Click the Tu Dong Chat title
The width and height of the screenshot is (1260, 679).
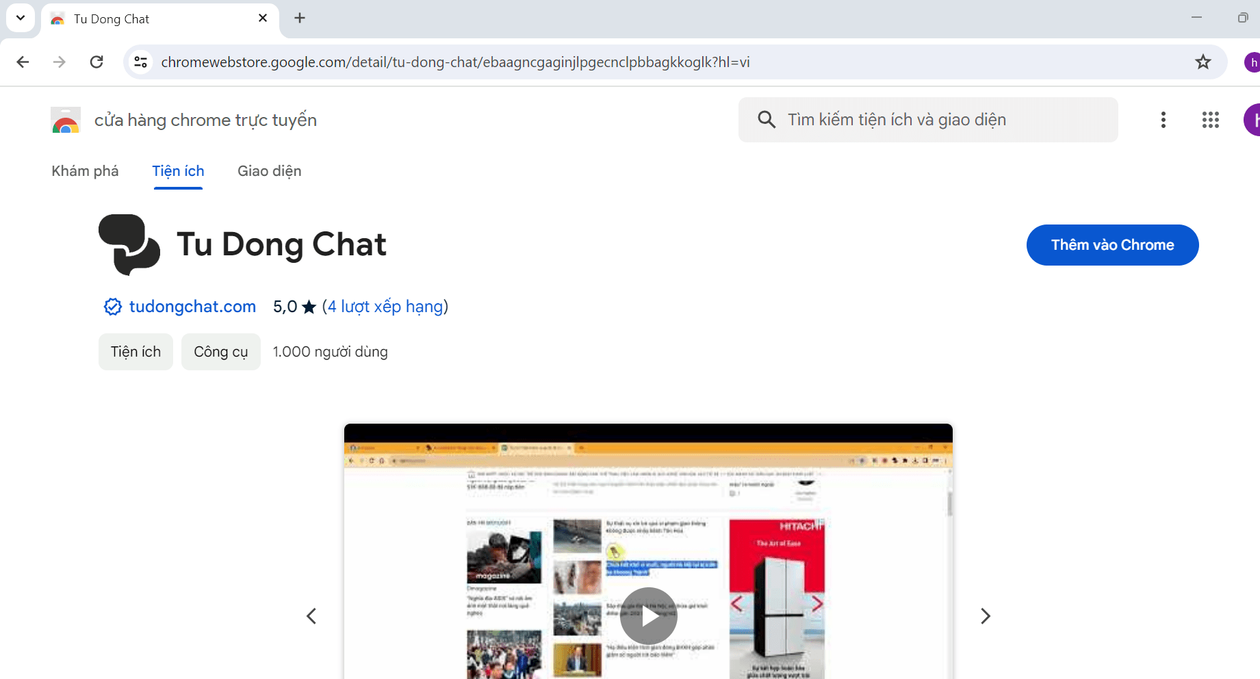(x=281, y=244)
